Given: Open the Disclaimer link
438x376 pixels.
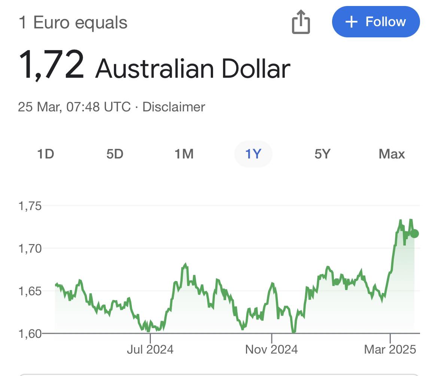Looking at the screenshot, I should tap(174, 107).
